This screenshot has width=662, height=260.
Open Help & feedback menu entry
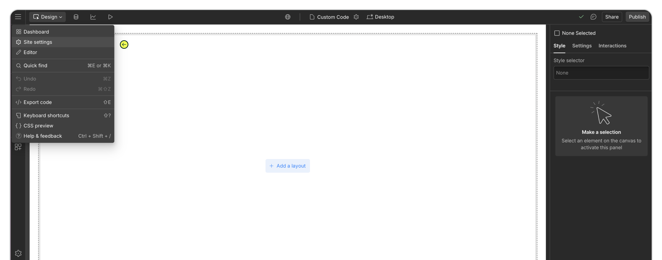pos(63,136)
